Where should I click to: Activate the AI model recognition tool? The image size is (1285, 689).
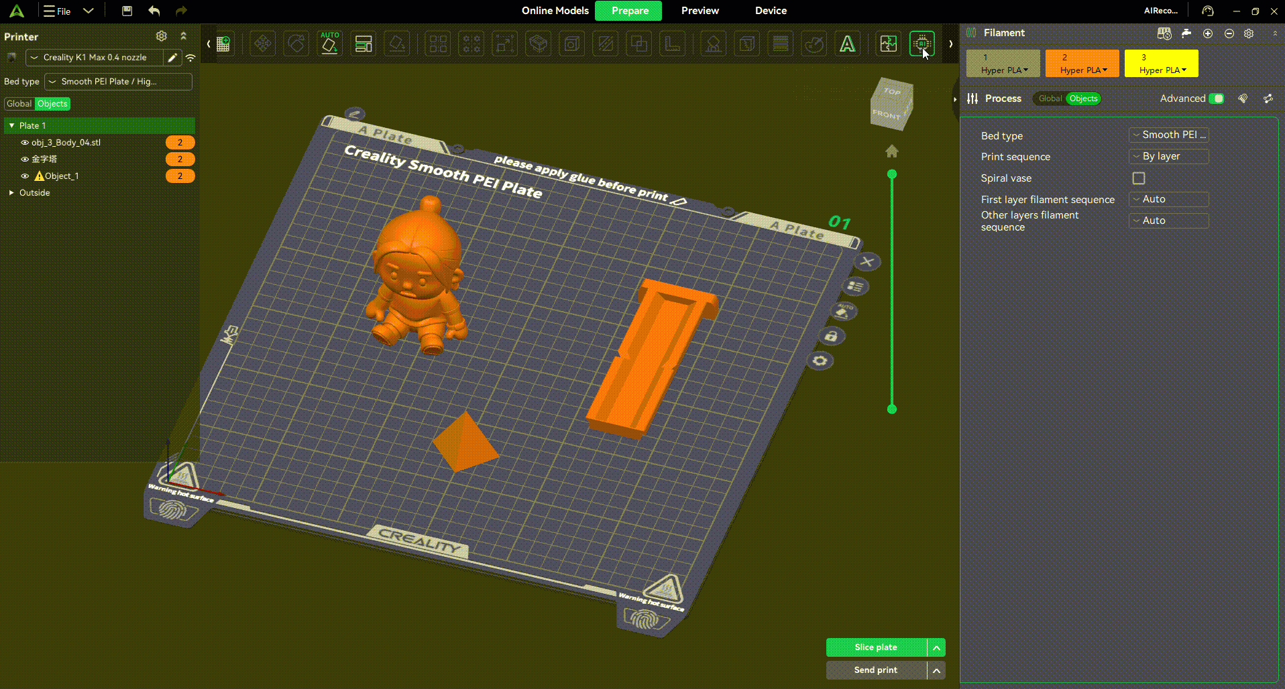click(921, 44)
